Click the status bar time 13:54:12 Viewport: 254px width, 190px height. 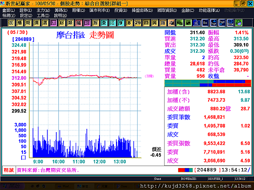[234, 170]
